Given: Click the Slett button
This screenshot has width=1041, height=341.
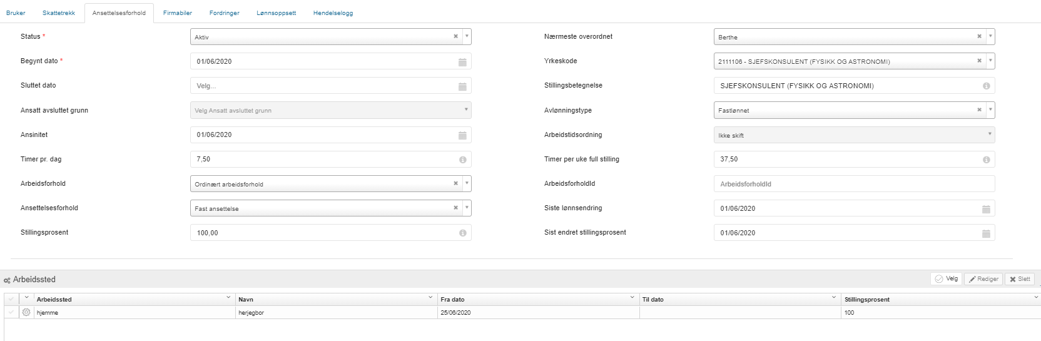Looking at the screenshot, I should tap(1020, 279).
